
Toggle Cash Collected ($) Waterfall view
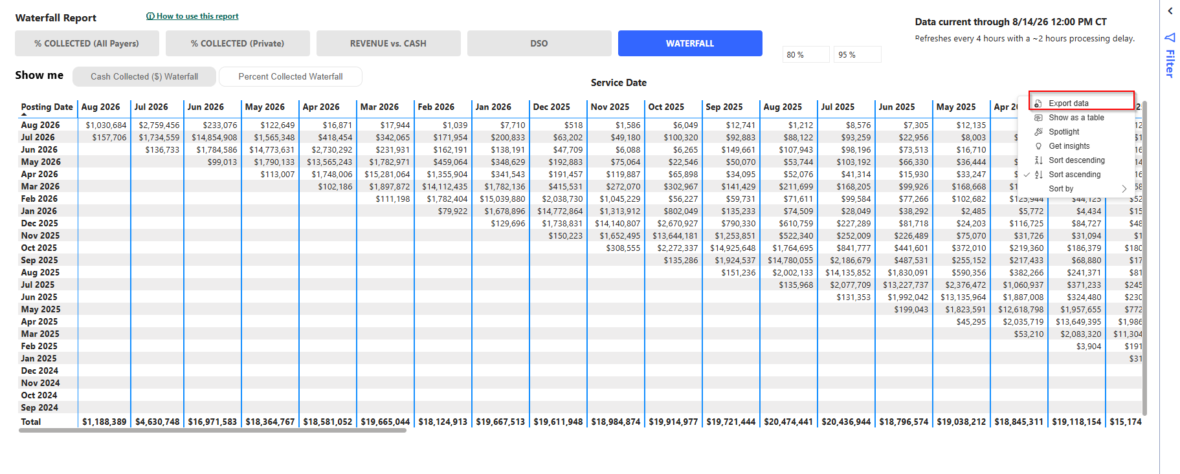point(144,76)
